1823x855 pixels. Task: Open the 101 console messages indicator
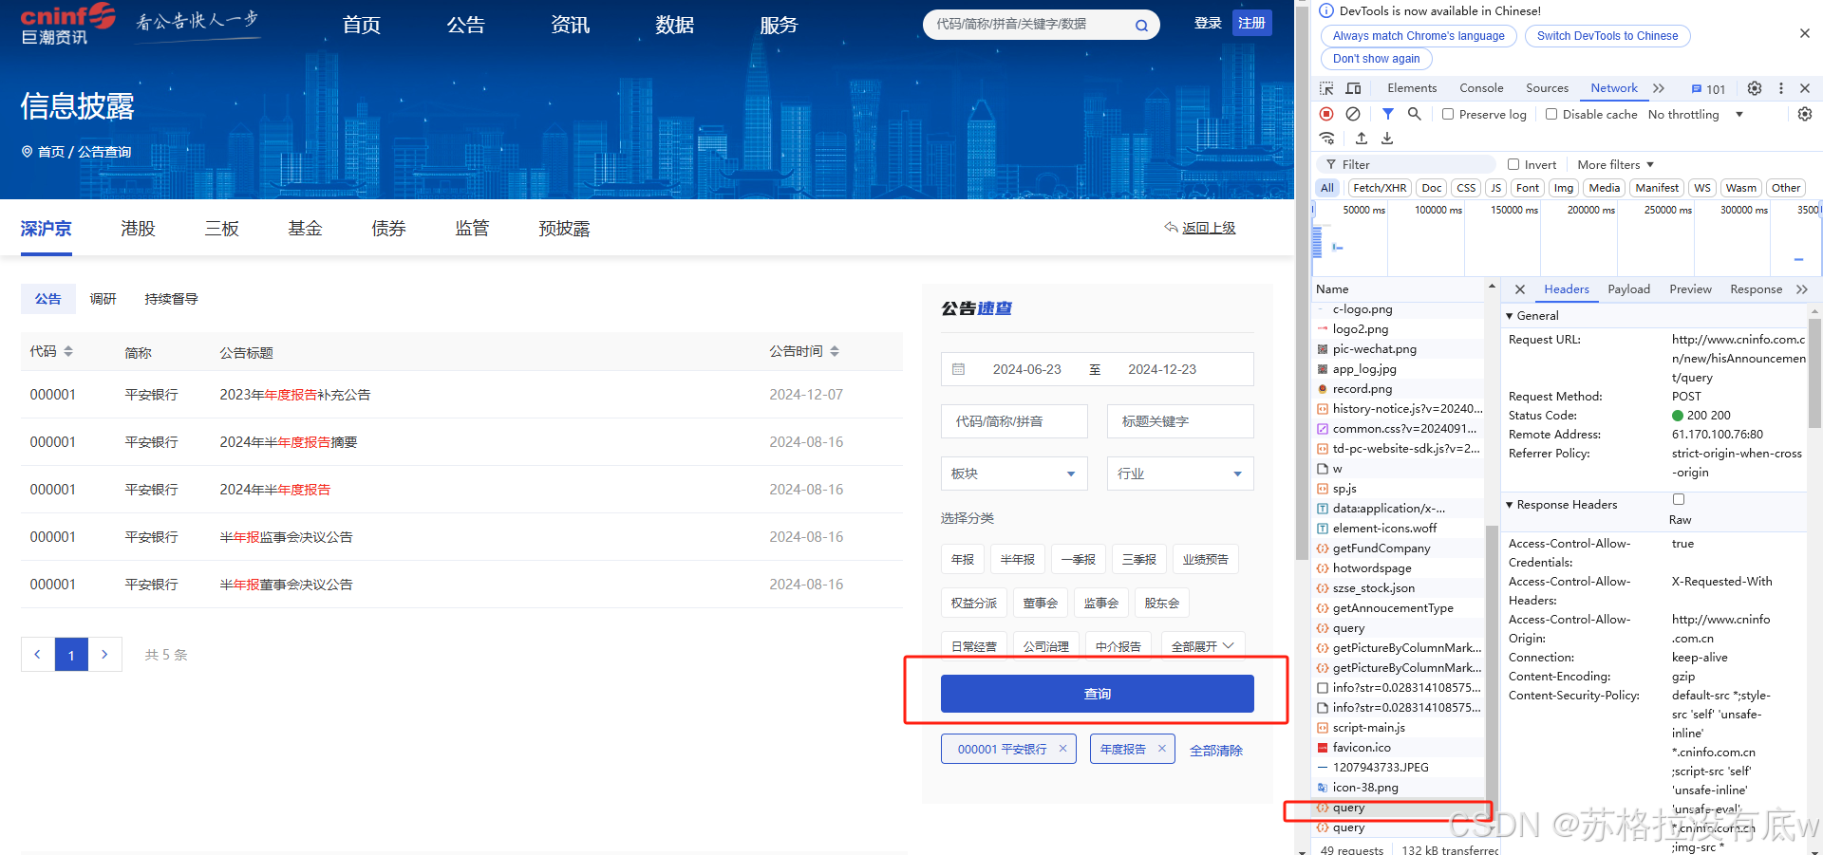pos(1708,89)
